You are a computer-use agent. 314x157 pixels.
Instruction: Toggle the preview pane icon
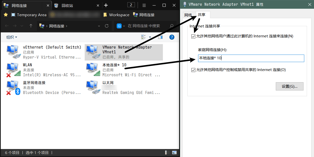coord(160,37)
